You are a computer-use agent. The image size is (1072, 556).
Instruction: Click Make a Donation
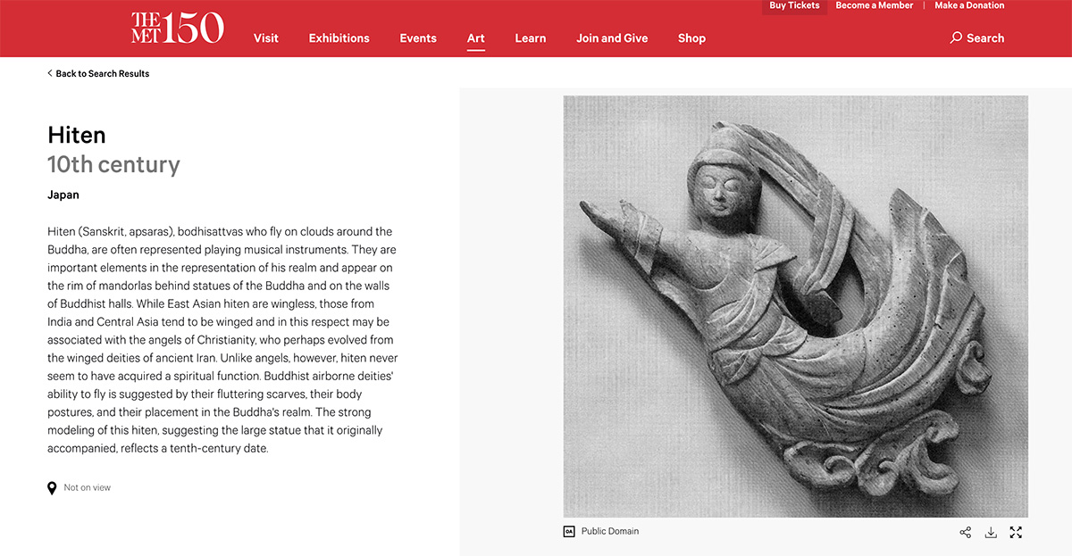click(969, 5)
